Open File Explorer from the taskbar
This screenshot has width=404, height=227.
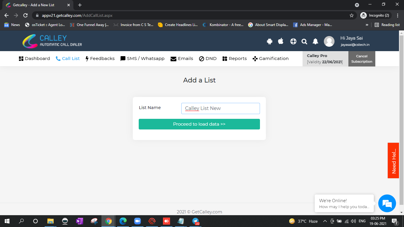[x=51, y=221]
